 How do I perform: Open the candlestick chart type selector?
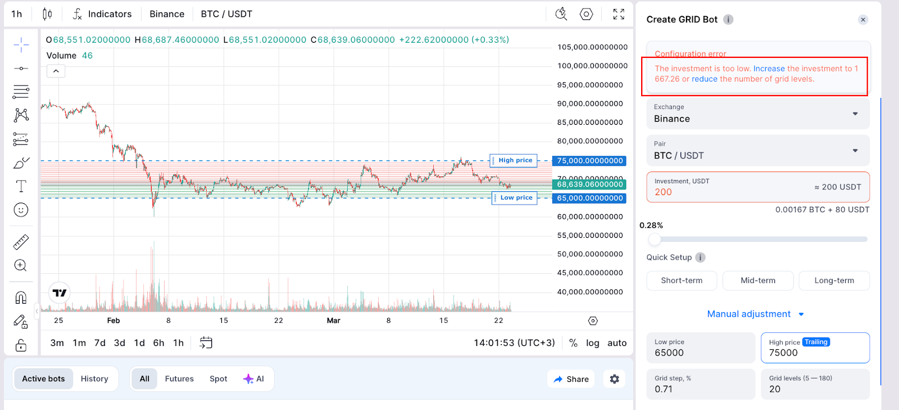pyautogui.click(x=47, y=14)
